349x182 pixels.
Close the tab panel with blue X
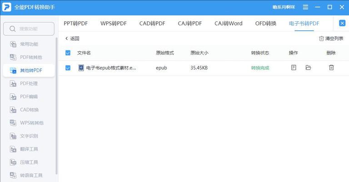pyautogui.click(x=342, y=23)
